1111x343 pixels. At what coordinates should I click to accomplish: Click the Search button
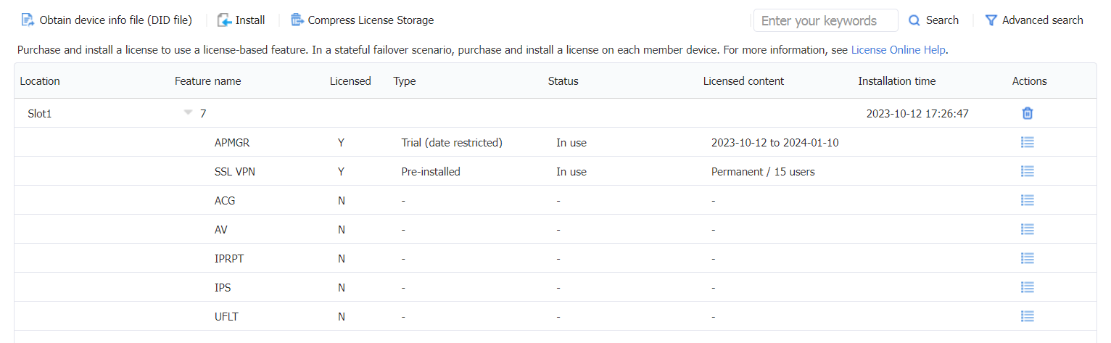pyautogui.click(x=934, y=20)
